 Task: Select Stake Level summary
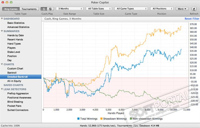point(14,52)
